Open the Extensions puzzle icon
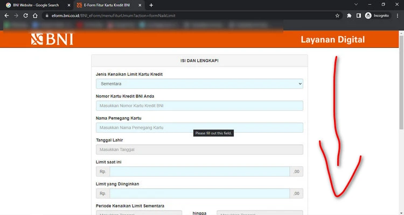Screen dimensions: 404x215 (349, 16)
